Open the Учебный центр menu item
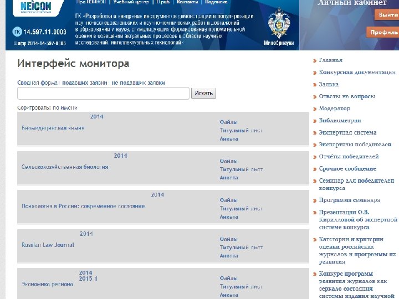Screen dimensions: 399x299 point(131,2)
